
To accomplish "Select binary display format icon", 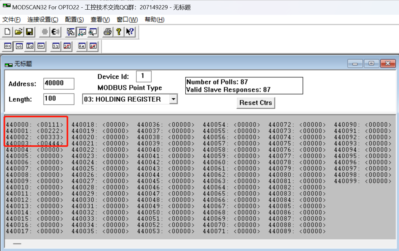I will pos(8,46).
